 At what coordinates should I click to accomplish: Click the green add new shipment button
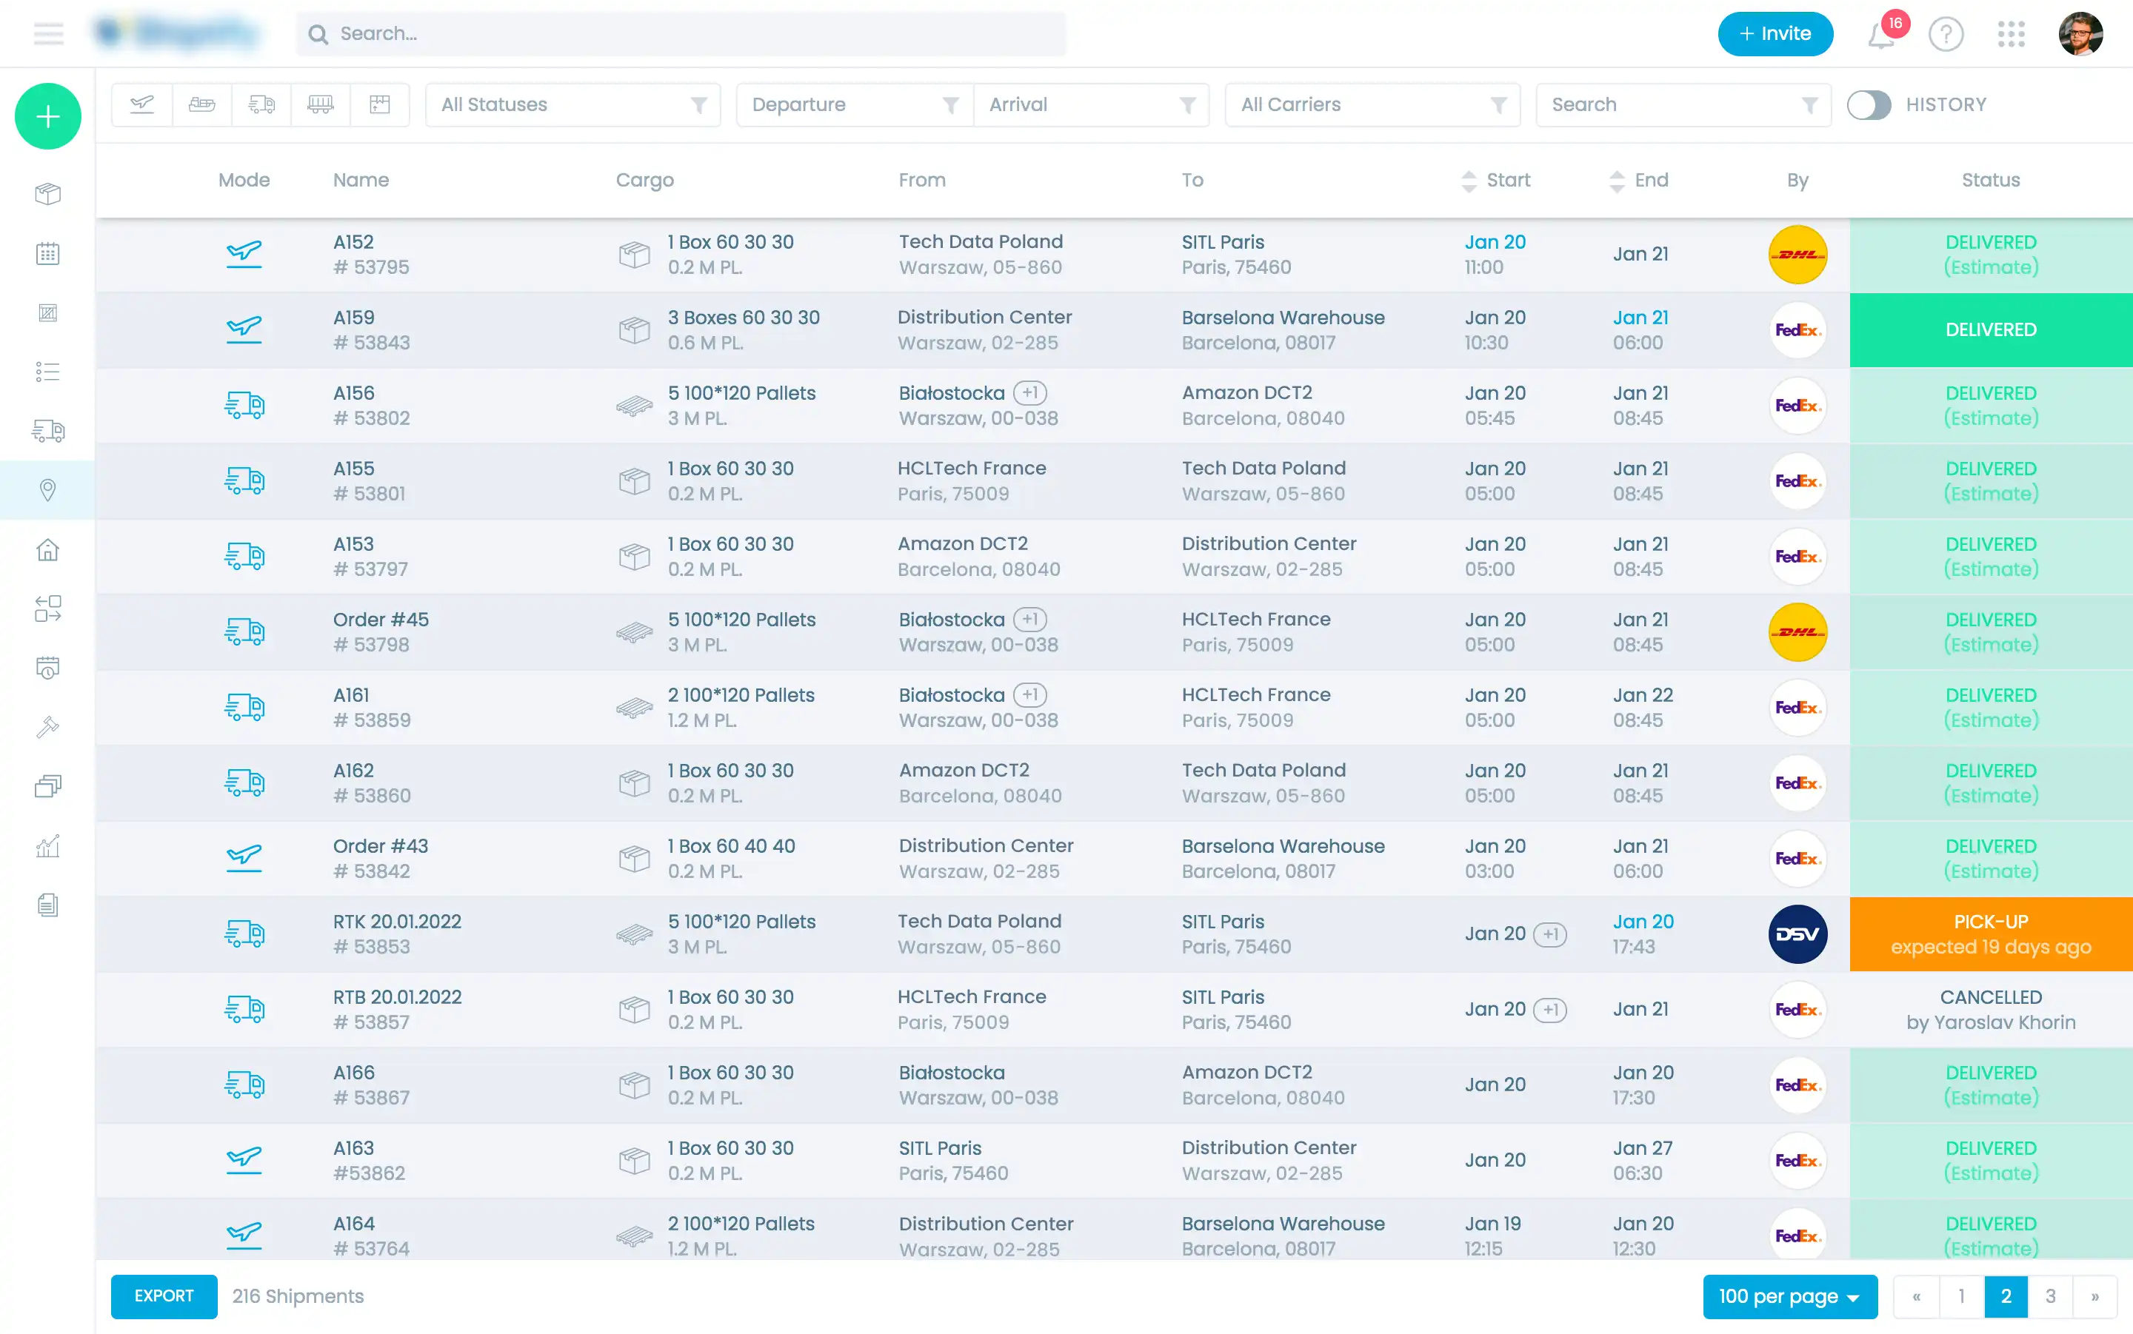[47, 115]
